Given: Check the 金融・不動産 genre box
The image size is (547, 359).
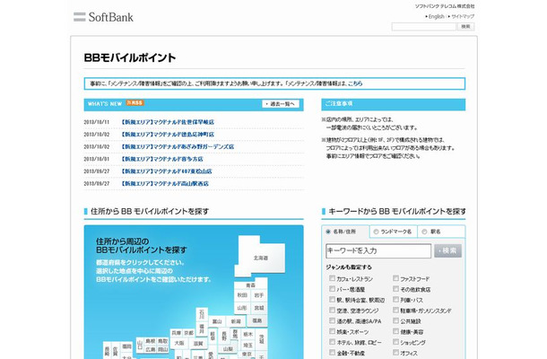Looking at the screenshot, I should click(x=332, y=353).
